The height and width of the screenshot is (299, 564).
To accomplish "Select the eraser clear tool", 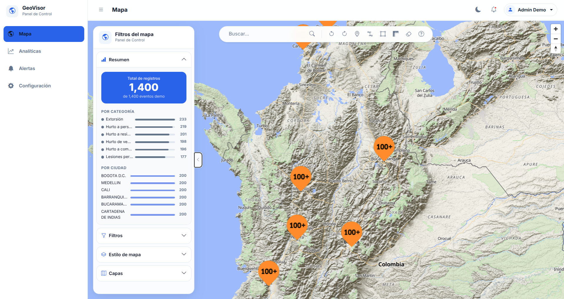I will coord(409,34).
